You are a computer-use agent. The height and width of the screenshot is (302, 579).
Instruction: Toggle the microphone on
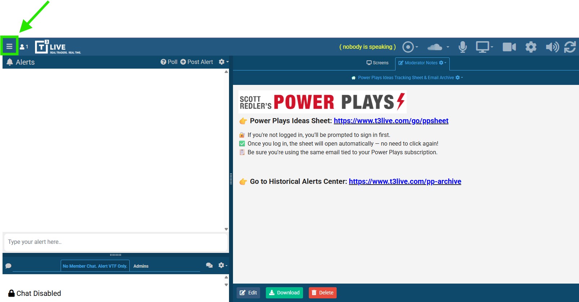pyautogui.click(x=463, y=47)
